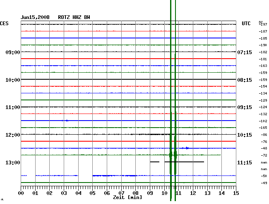Select the 10:00 local time label
Screen dimensions: 269x204
tap(13, 80)
